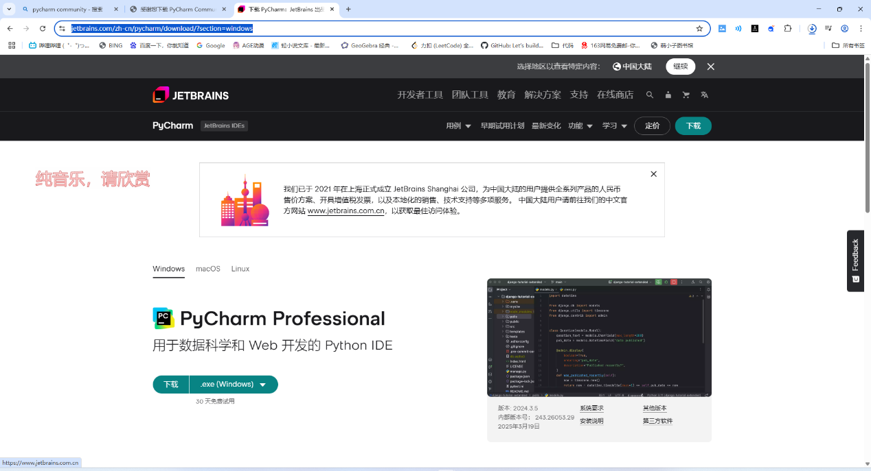Open Chrome profile avatar icon
This screenshot has width=871, height=471.
tap(845, 29)
